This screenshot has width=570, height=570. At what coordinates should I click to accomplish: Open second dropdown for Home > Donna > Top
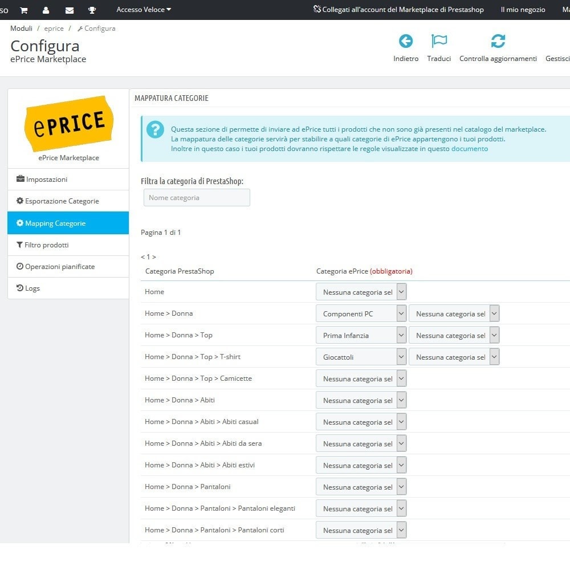454,335
